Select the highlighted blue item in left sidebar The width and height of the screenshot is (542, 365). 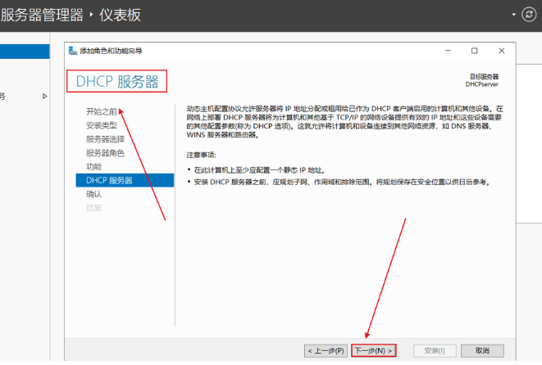click(x=25, y=52)
